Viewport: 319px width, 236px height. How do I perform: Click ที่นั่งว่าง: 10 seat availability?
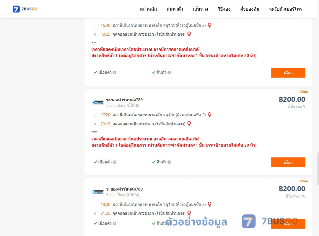295,196
